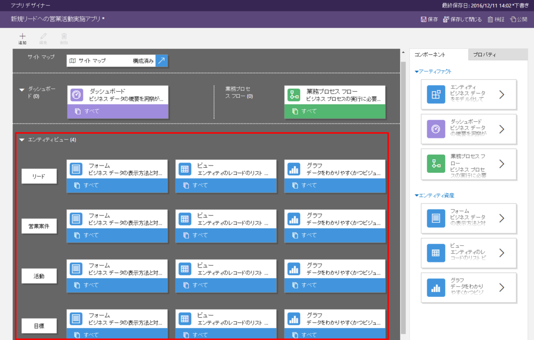Click the フォーム tile title in 活動 row
This screenshot has height=340, width=534.
pyautogui.click(x=99, y=266)
